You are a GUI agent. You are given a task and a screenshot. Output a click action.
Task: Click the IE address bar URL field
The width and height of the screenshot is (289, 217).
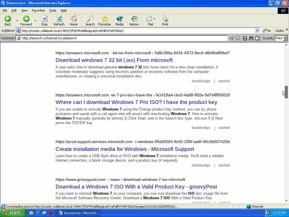136,31
